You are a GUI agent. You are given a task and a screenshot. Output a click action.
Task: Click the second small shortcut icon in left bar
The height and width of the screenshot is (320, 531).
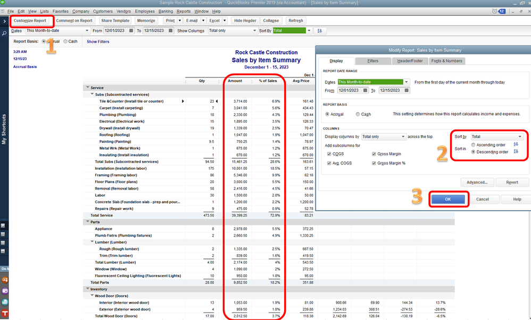point(3,234)
